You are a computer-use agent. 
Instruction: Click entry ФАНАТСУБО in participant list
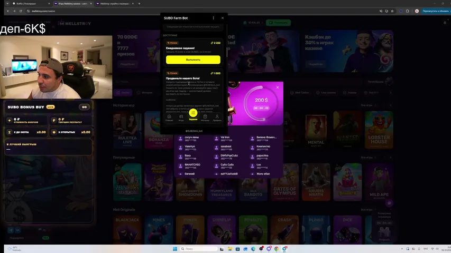tap(190, 166)
